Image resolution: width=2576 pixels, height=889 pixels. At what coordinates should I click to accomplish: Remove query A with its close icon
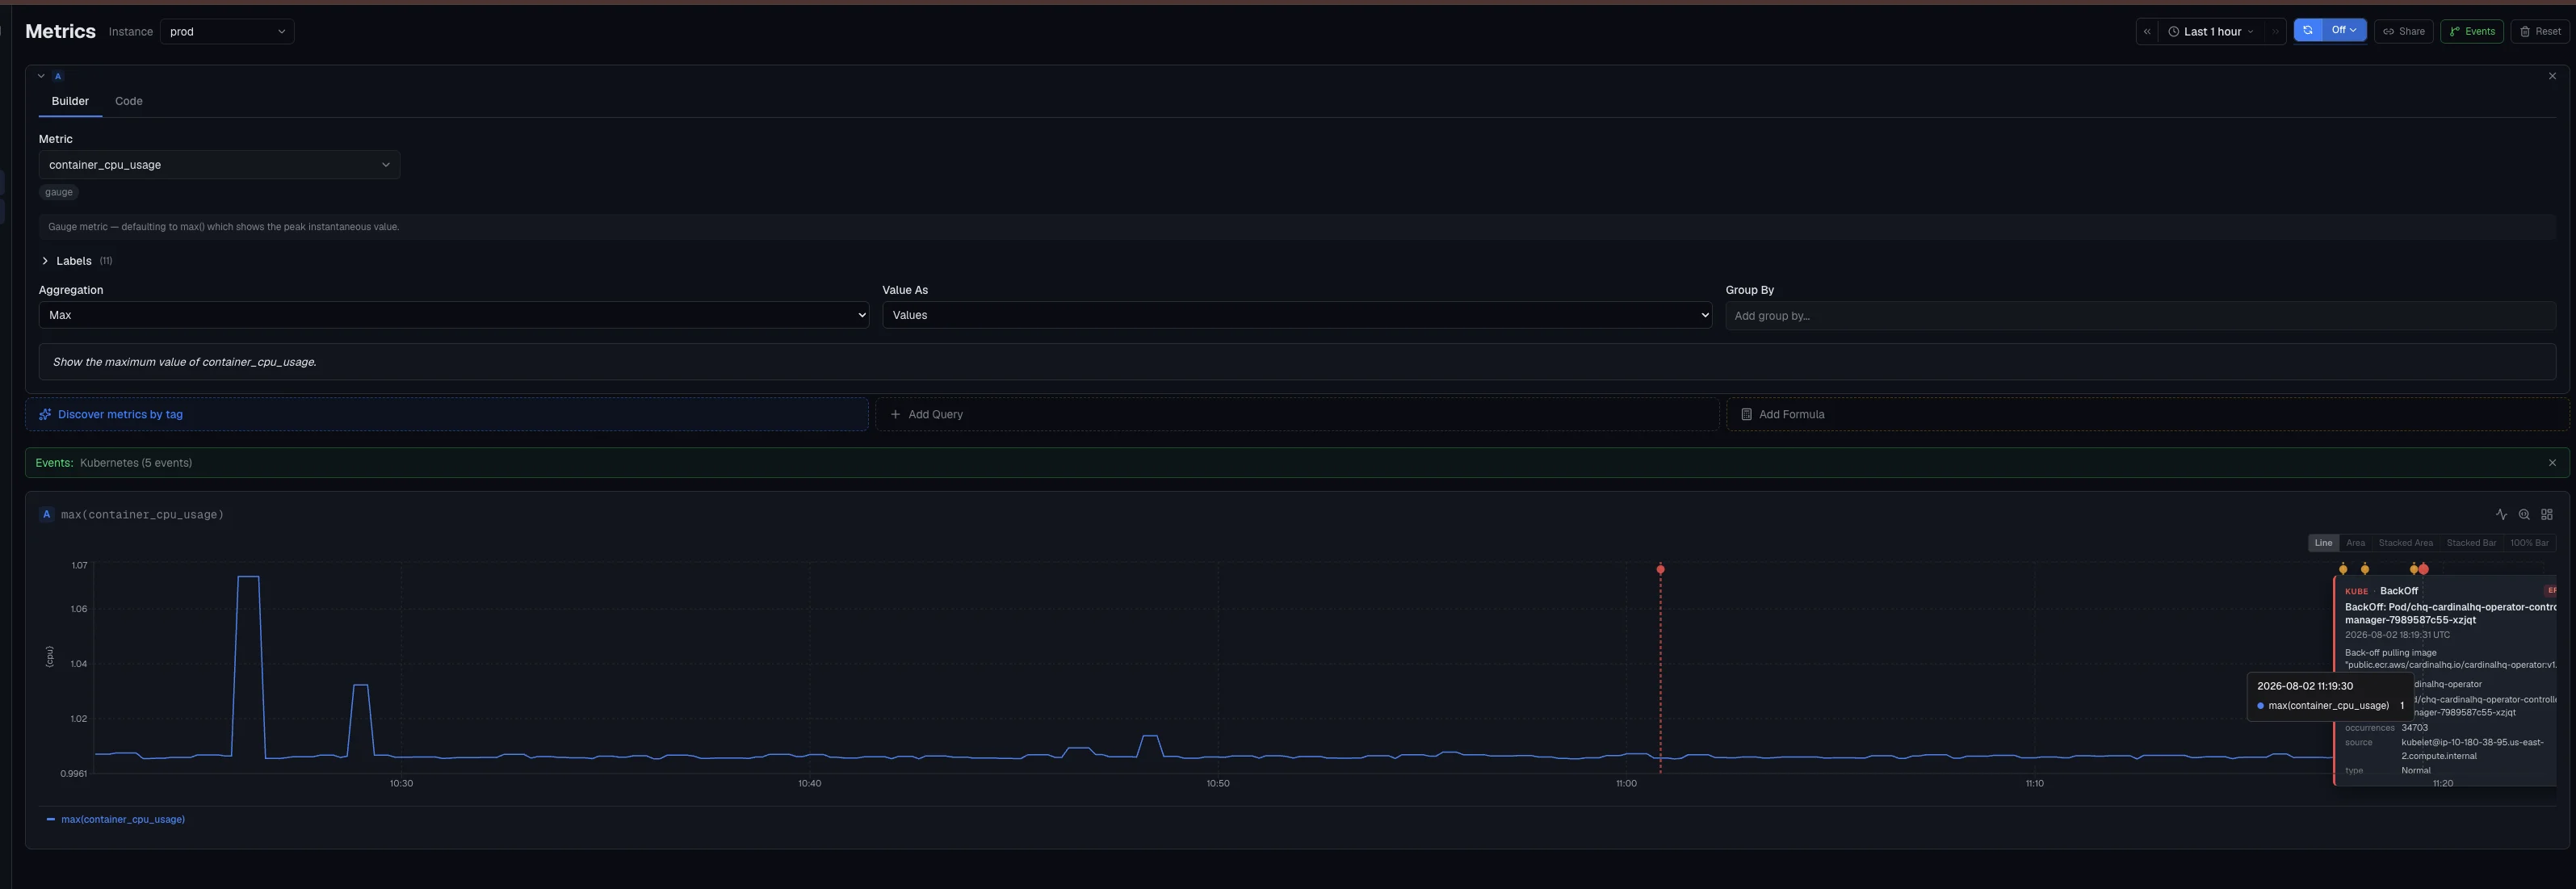click(2552, 76)
